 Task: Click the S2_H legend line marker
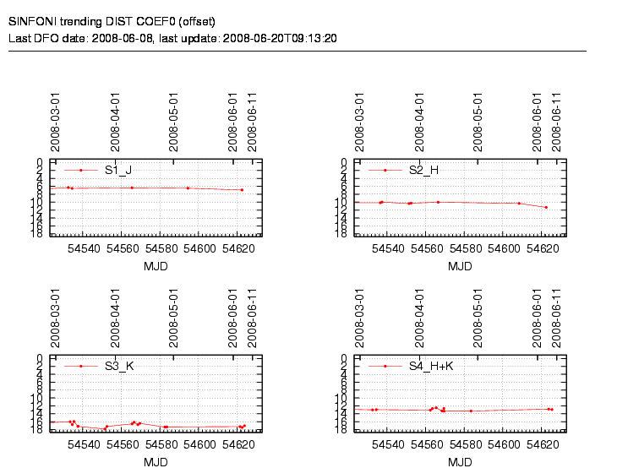(385, 171)
